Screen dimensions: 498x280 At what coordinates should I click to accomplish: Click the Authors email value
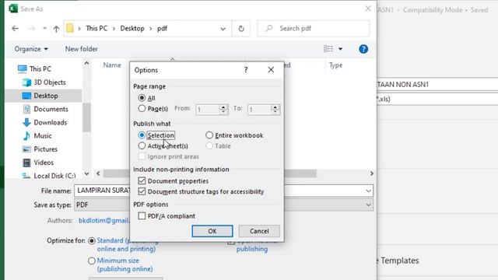103,221
